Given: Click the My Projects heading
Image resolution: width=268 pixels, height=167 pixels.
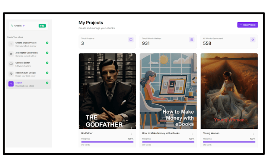Looking at the screenshot, I should pyautogui.click(x=91, y=23).
